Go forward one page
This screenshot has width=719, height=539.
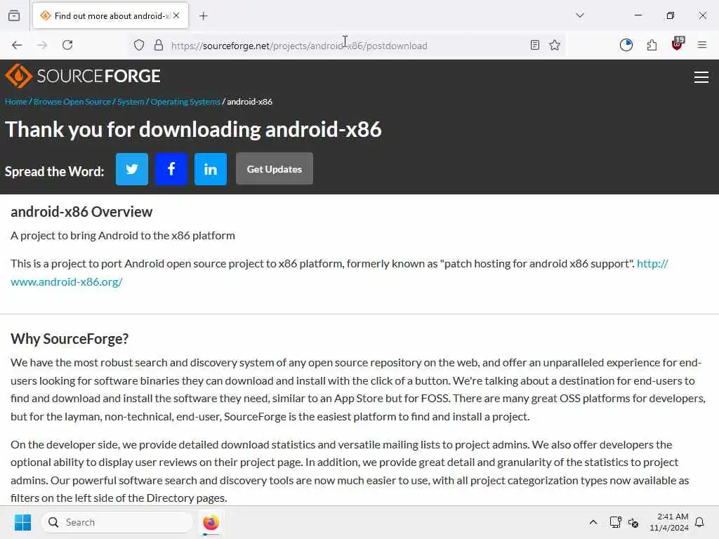pyautogui.click(x=42, y=45)
